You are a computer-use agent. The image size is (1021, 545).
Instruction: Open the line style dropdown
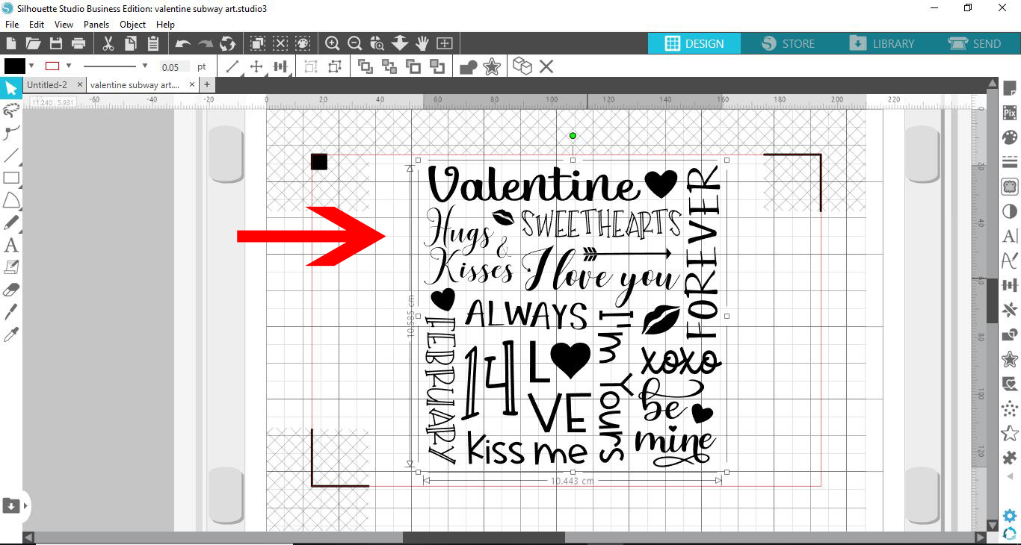[x=145, y=66]
